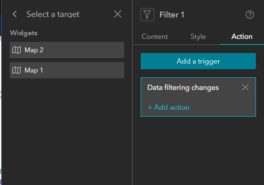Select the Action tab
264x185 pixels.
[242, 36]
